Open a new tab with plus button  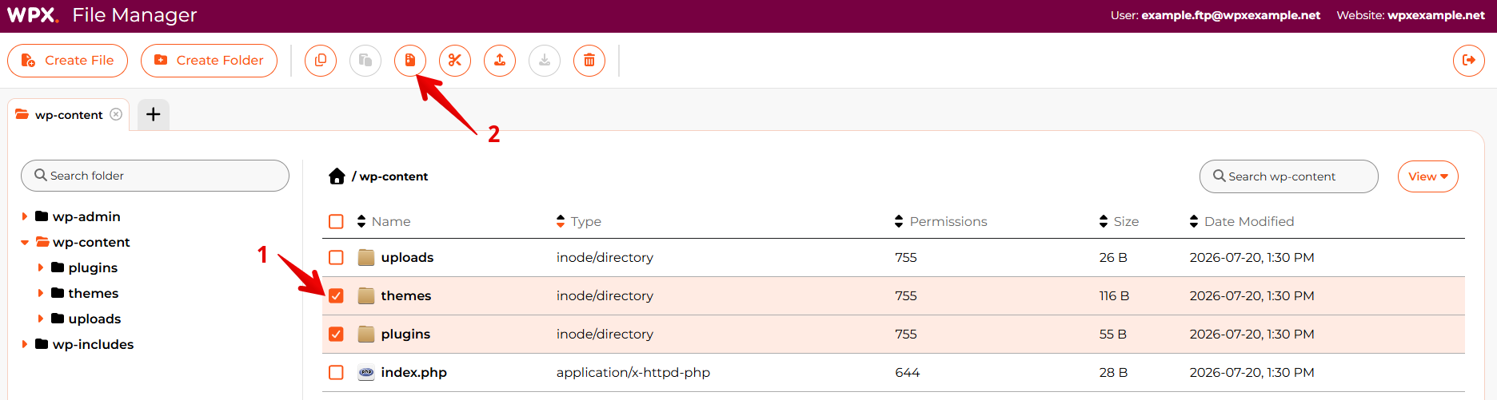[154, 114]
